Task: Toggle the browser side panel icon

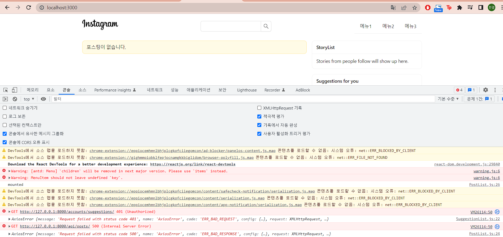Action: [x=481, y=7]
